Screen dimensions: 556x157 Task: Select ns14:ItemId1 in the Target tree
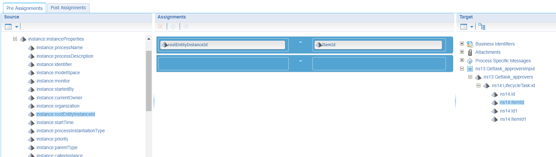click(513, 119)
